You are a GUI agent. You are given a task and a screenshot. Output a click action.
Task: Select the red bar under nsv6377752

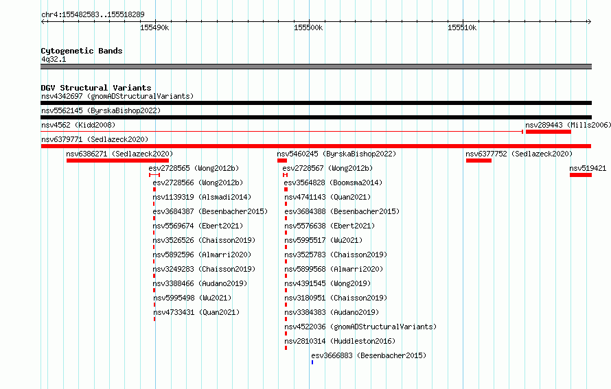pos(479,161)
